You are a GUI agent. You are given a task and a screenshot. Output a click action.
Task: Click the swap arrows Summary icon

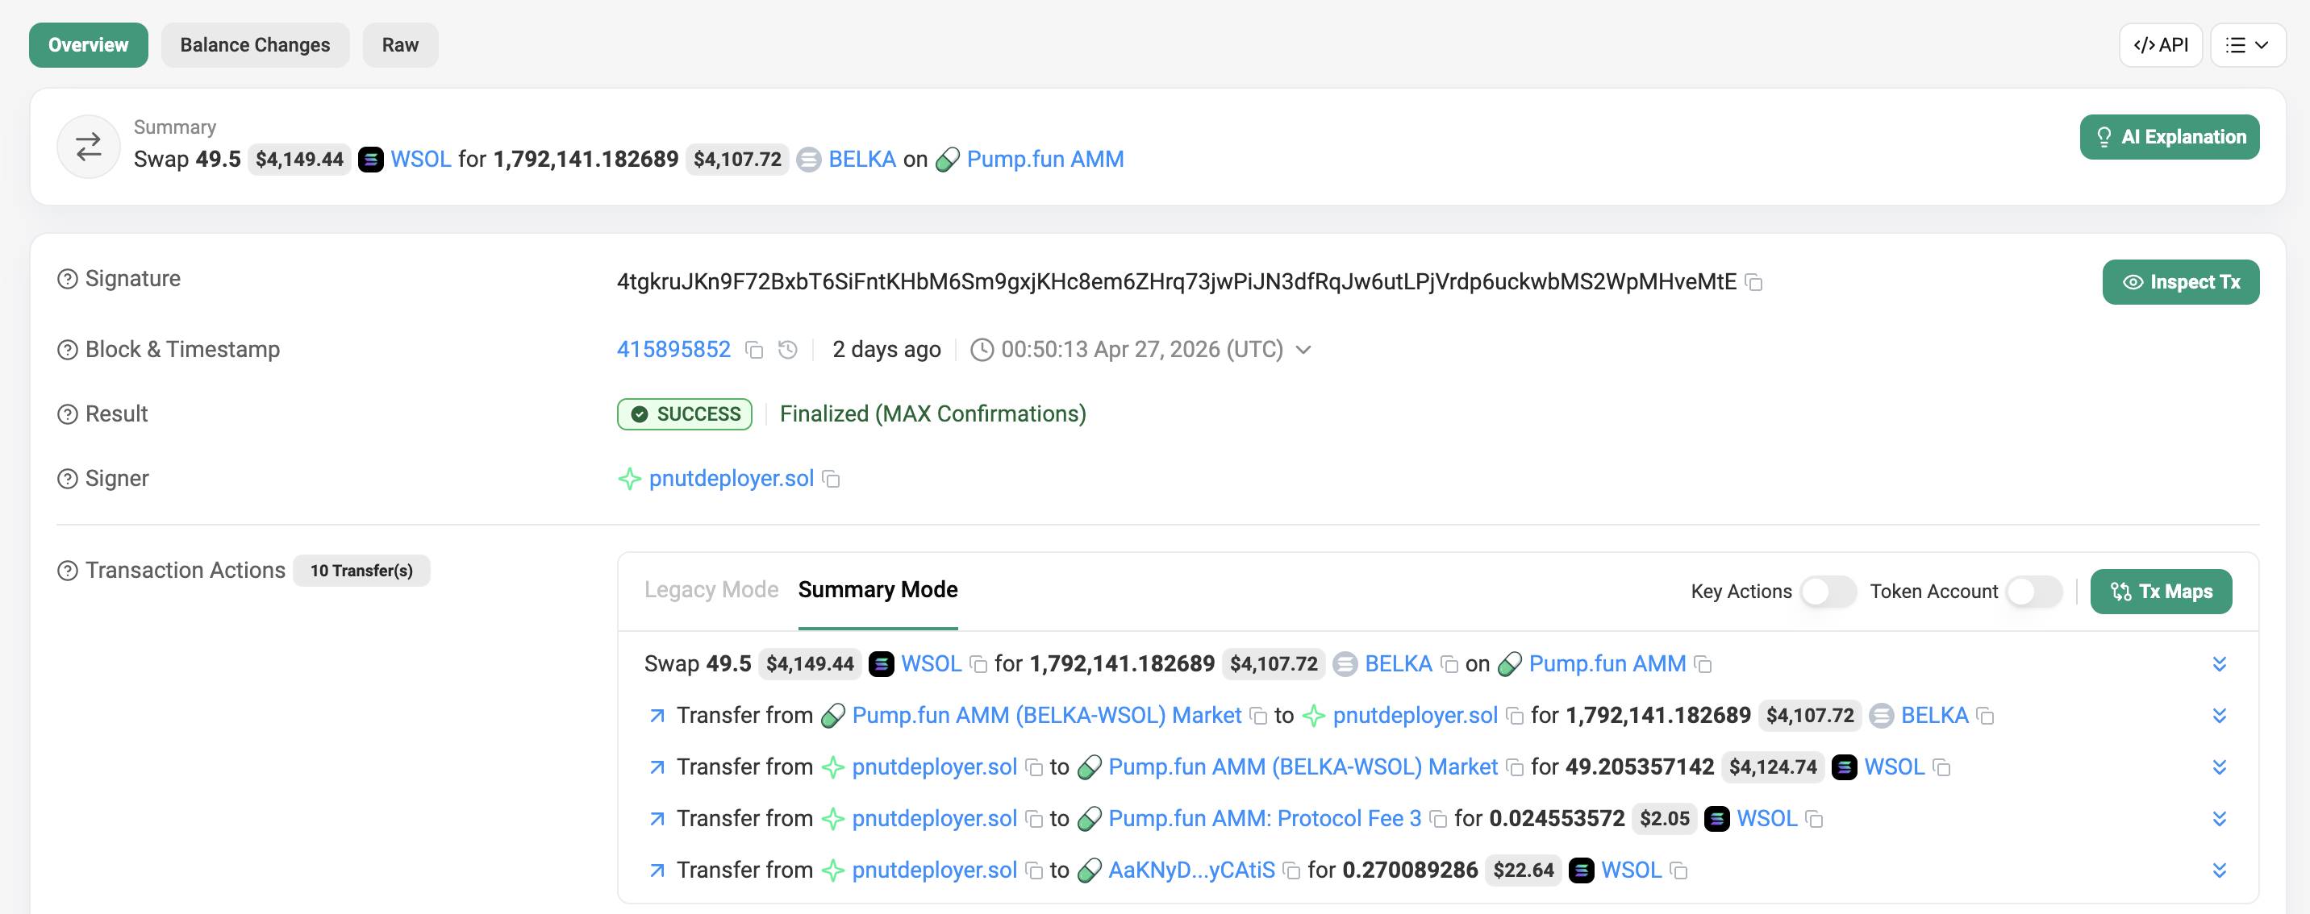point(88,146)
